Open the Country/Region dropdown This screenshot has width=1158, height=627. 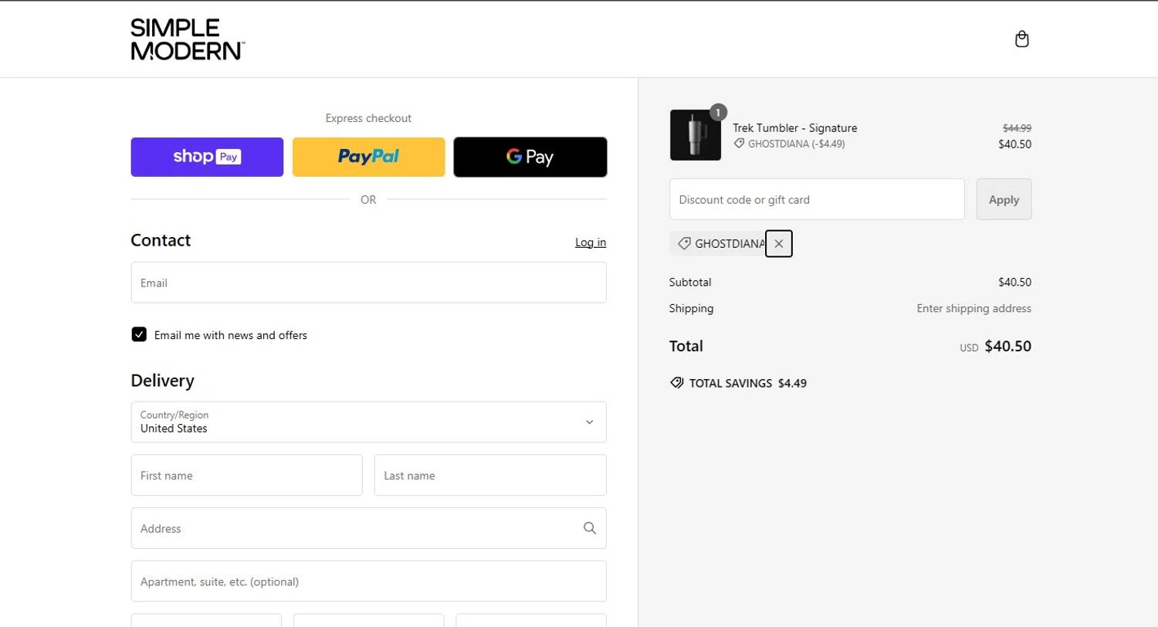pos(368,422)
